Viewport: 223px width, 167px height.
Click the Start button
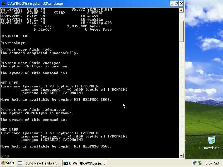pos(8,163)
